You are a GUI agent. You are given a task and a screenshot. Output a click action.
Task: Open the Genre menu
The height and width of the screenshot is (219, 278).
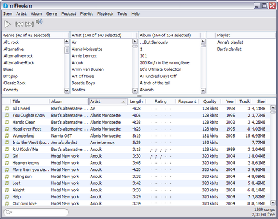(51, 14)
